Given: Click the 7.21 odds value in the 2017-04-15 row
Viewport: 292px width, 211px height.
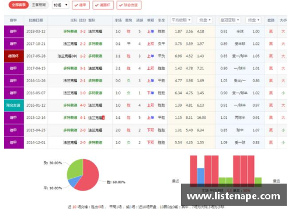Looking at the screenshot, I should pyautogui.click(x=200, y=68).
